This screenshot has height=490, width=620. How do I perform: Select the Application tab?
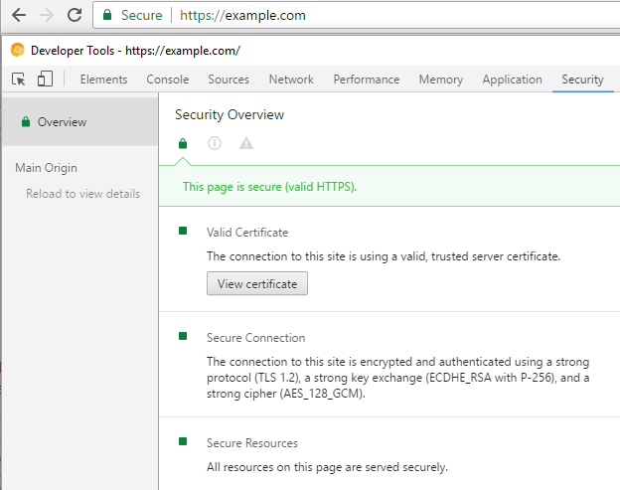(512, 80)
